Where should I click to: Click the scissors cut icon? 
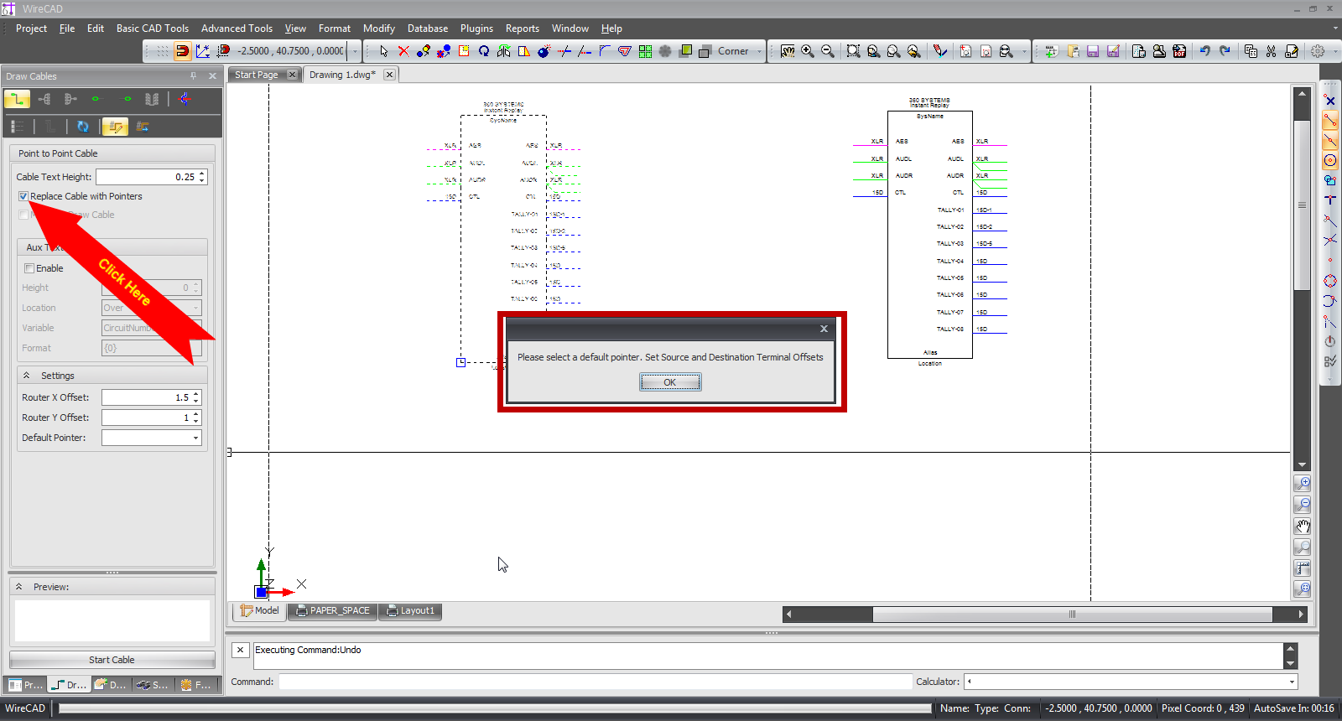point(1272,51)
